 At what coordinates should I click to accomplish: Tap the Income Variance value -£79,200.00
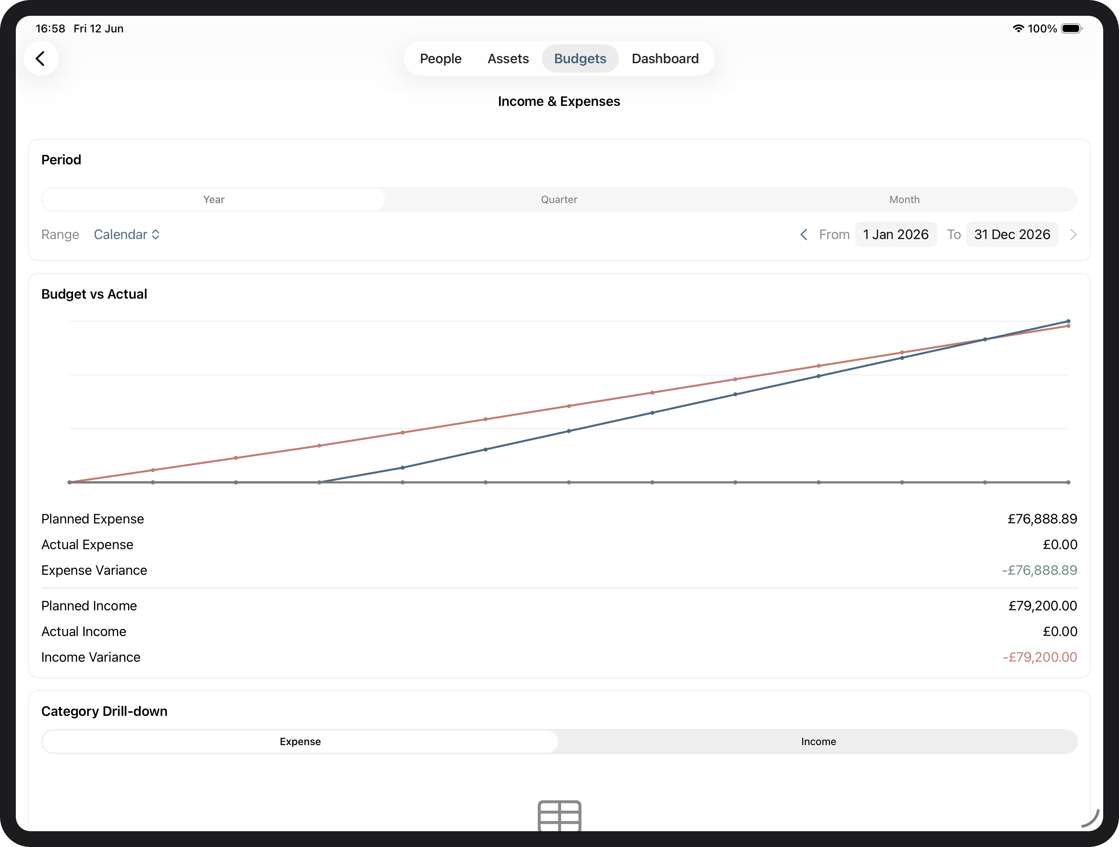pyautogui.click(x=1040, y=657)
